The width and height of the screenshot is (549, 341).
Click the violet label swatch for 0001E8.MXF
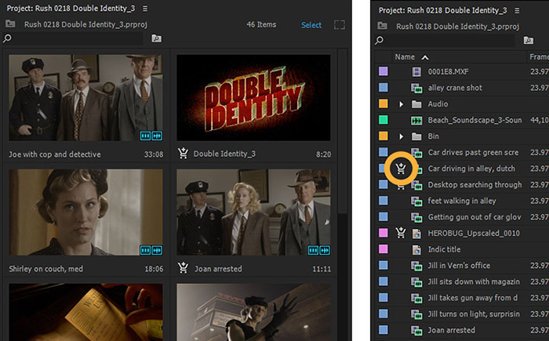pos(383,72)
